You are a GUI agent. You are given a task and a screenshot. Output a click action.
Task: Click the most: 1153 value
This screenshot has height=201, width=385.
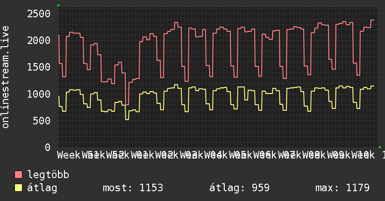[x=133, y=188]
